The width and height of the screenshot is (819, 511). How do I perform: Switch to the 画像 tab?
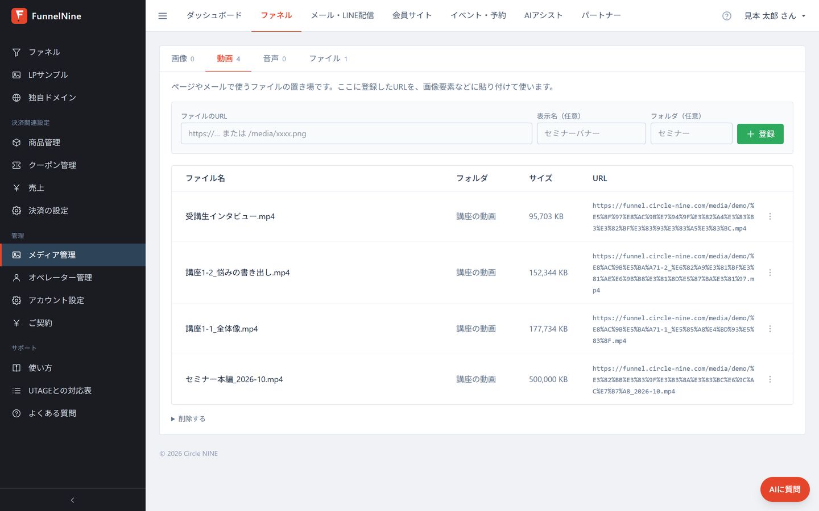pyautogui.click(x=183, y=58)
